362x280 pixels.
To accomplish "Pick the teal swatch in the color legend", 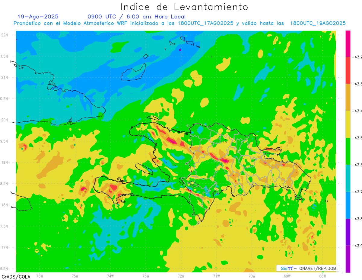I will (348, 178).
